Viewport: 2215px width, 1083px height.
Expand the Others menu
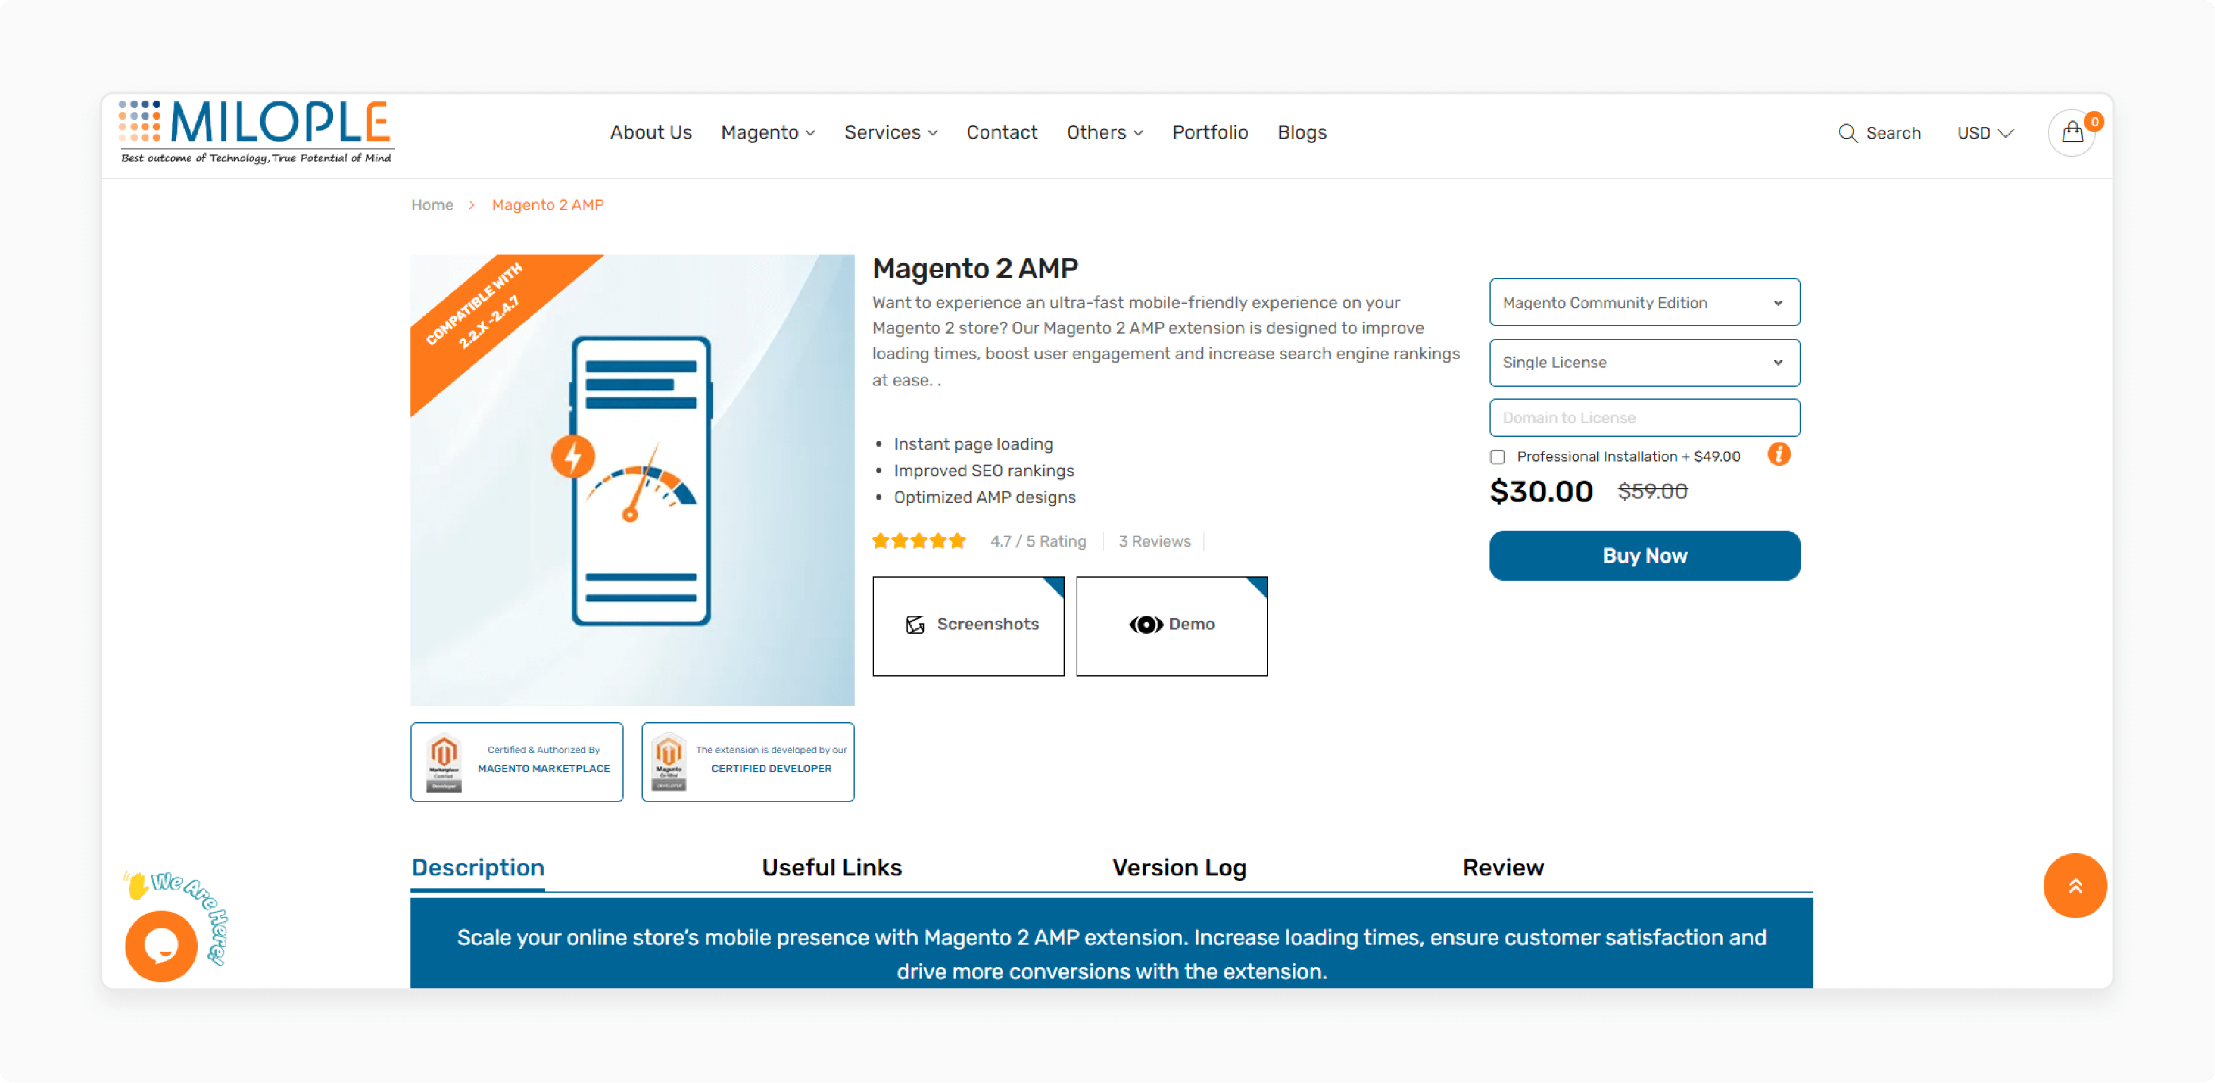click(1104, 132)
